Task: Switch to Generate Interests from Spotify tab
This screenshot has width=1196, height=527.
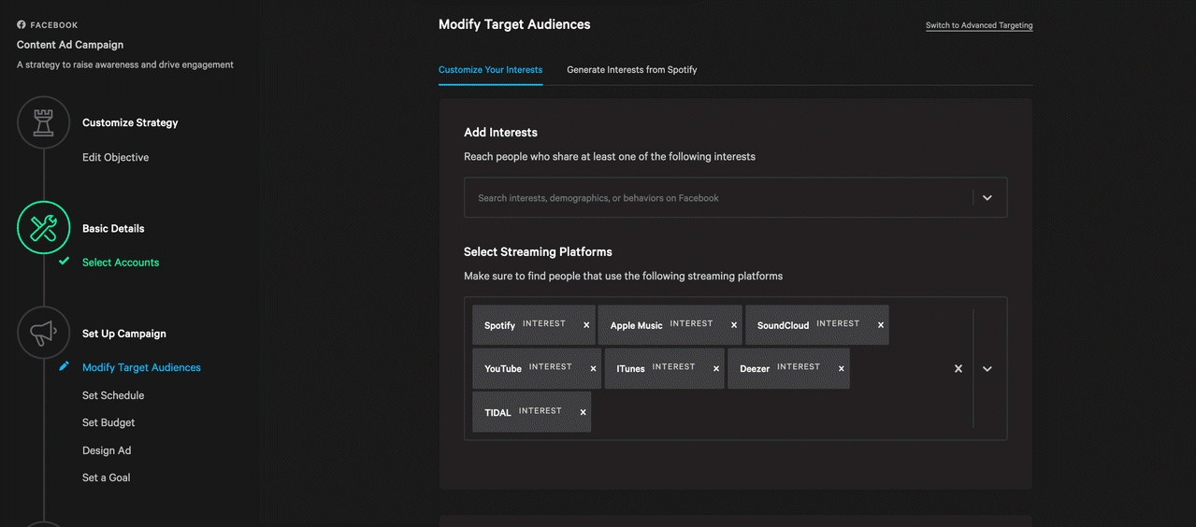Action: (632, 69)
